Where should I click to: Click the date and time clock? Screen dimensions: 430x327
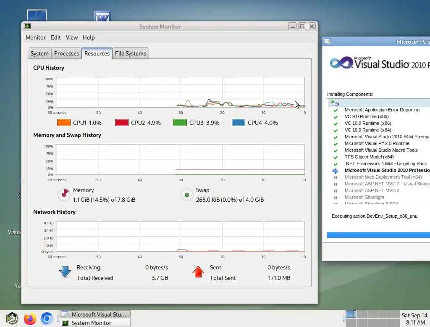pyautogui.click(x=414, y=319)
